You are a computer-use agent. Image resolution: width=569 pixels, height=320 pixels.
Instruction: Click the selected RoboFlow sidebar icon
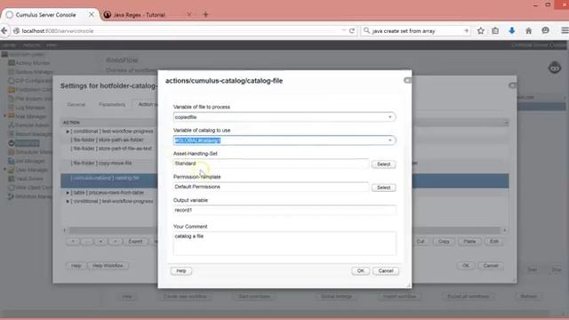click(x=12, y=143)
